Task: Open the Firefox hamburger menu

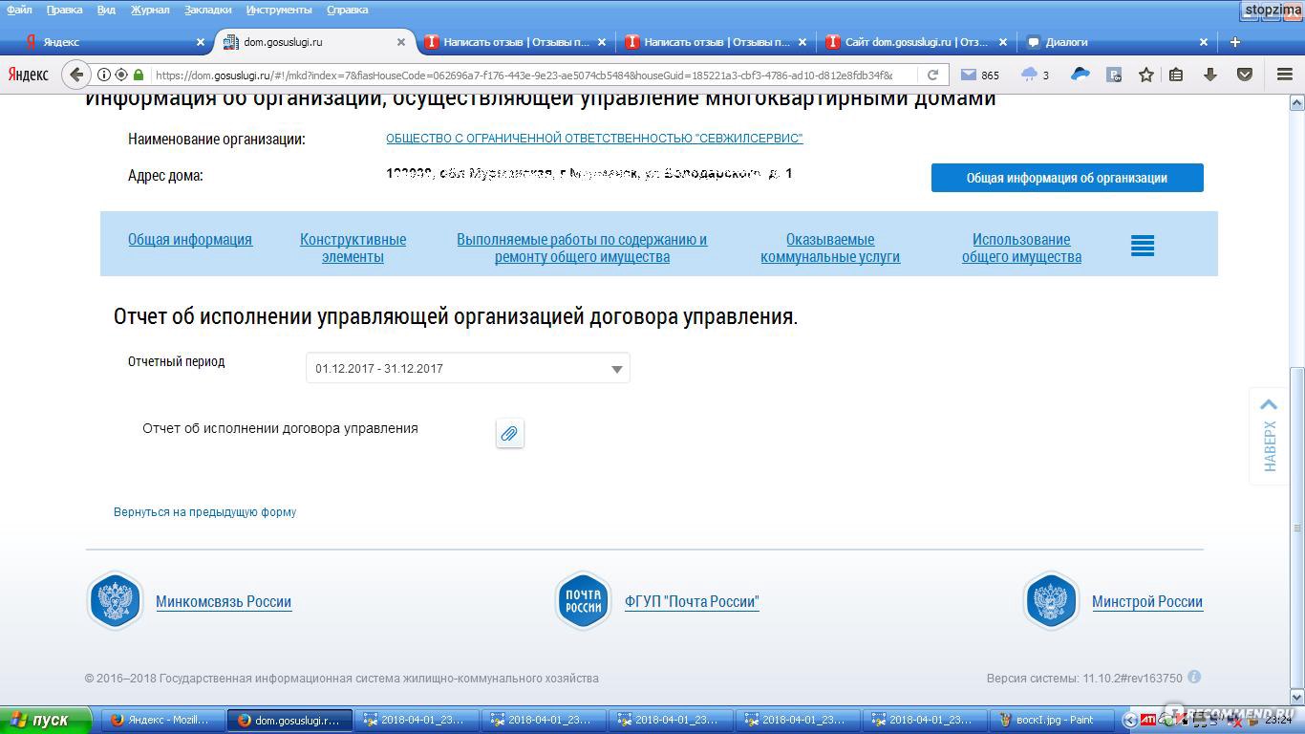Action: pos(1285,75)
